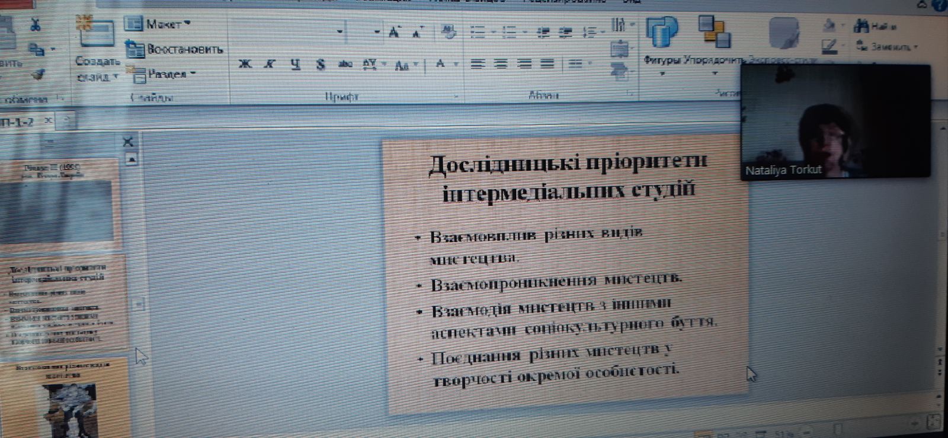
Task: Open the Макет layout dropdown
Action: (158, 24)
